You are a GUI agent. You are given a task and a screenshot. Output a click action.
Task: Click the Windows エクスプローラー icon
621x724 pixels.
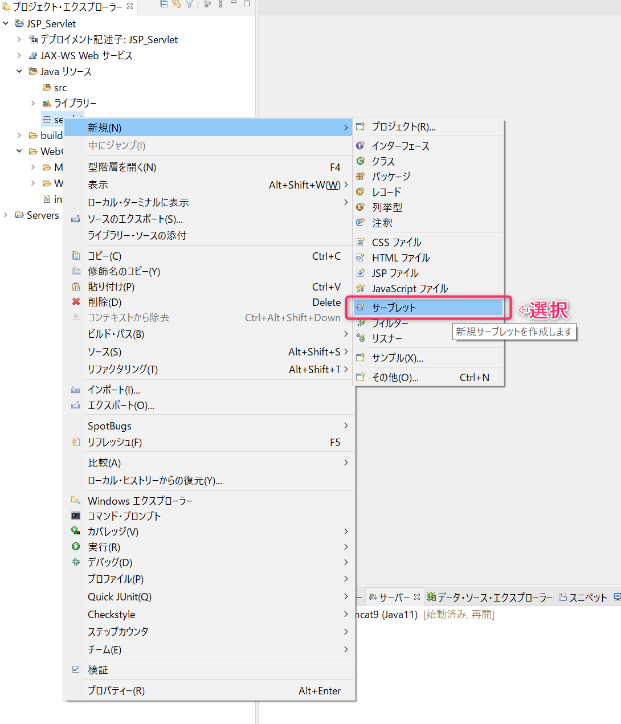click(76, 500)
